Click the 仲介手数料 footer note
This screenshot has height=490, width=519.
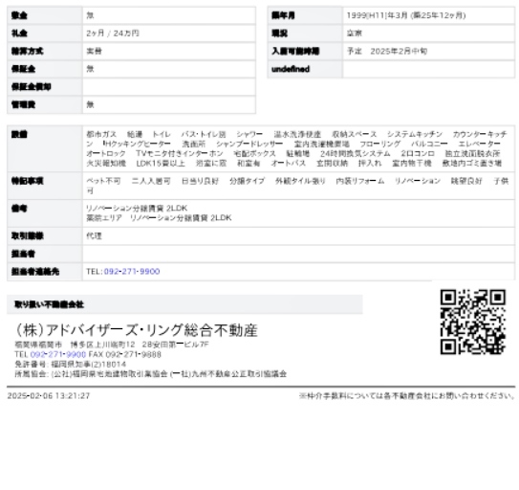[x=407, y=396]
